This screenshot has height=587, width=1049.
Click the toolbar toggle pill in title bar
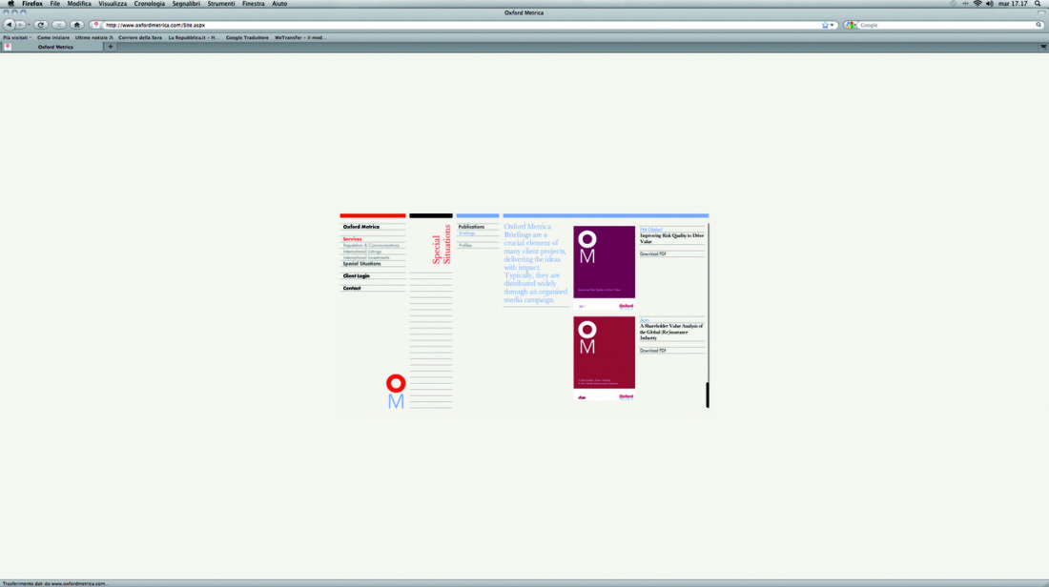pyautogui.click(x=1041, y=12)
